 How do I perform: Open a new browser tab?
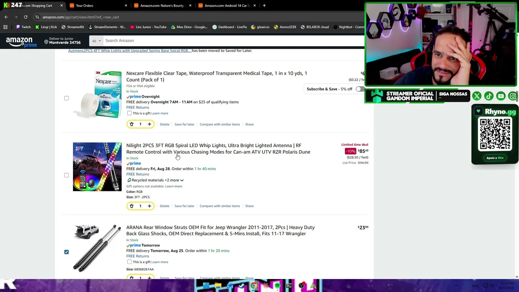click(x=264, y=6)
